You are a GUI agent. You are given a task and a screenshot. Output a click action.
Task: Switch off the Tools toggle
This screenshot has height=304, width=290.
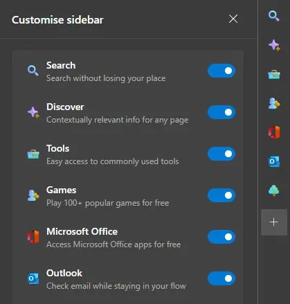(221, 154)
